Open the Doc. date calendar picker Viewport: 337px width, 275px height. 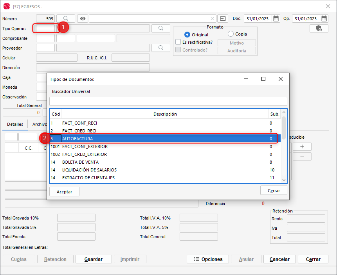point(276,18)
